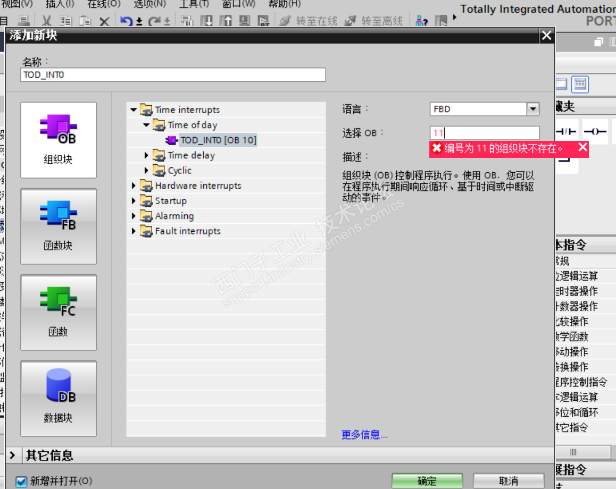Expand the Time delay folder
Screen dimensions: 616x489
tap(146, 155)
